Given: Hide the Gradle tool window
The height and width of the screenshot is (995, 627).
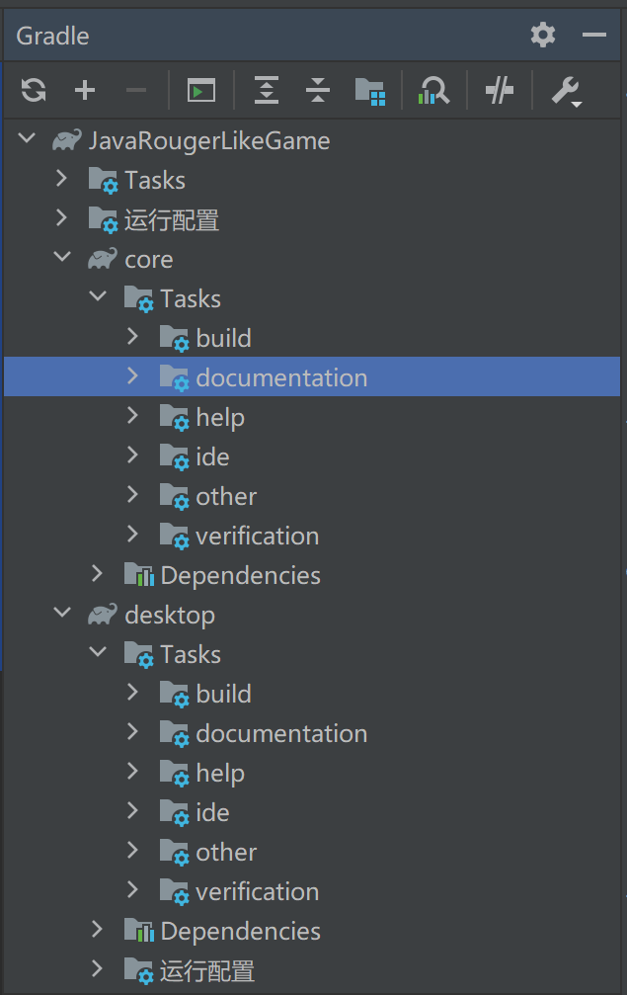Looking at the screenshot, I should click(593, 36).
